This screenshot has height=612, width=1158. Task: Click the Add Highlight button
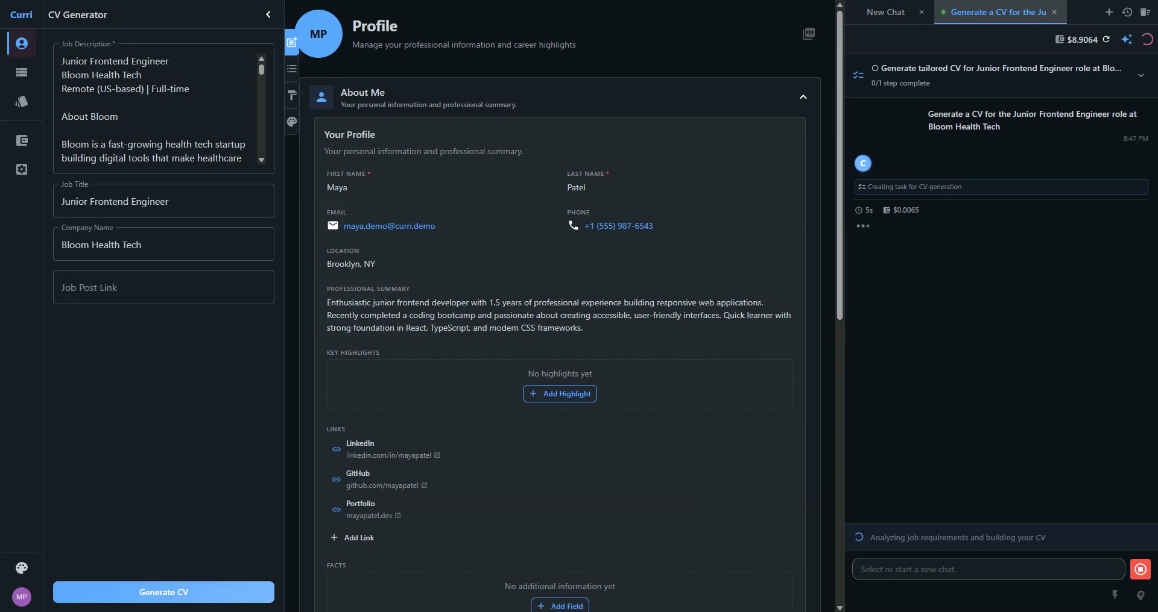click(560, 394)
